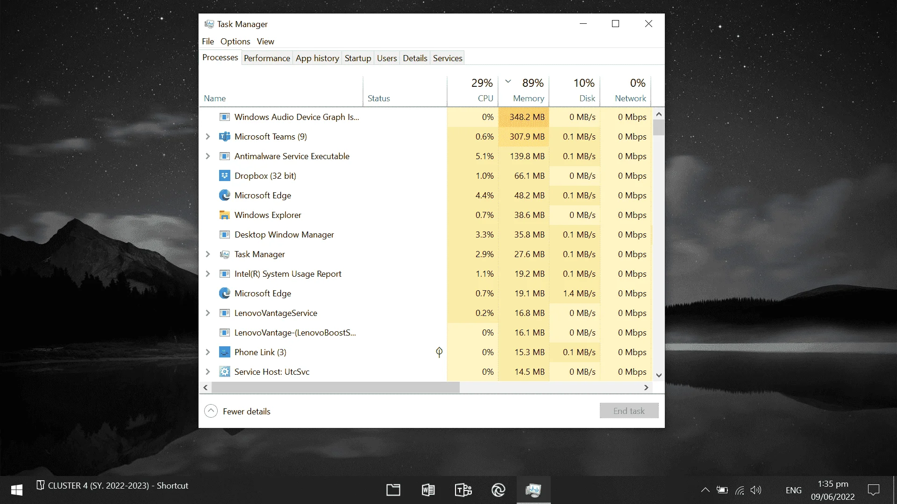Sort processes by the Name column
897x504 pixels.
[281, 92]
